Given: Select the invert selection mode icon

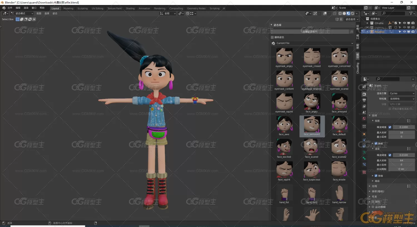Looking at the screenshot, I should pyautogui.click(x=30, y=19).
